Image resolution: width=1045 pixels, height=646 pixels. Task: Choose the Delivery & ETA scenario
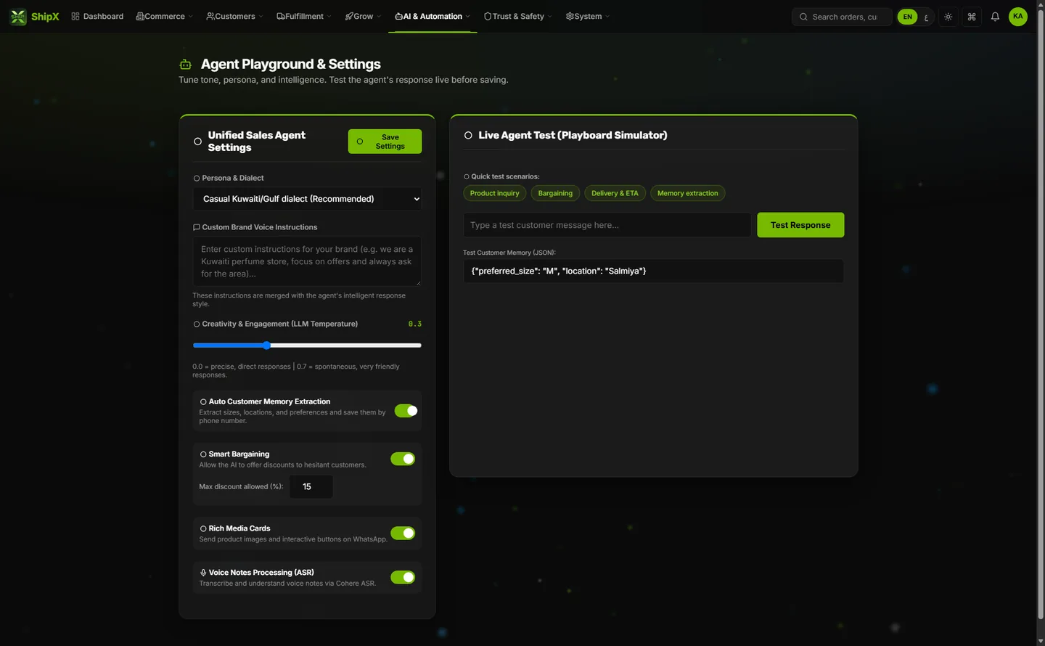click(x=615, y=193)
